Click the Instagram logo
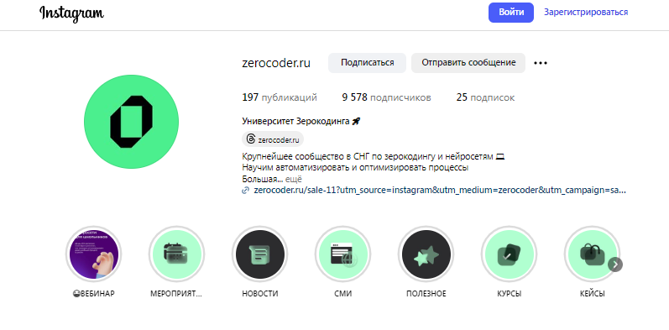Image resolution: width=669 pixels, height=330 pixels. click(x=71, y=13)
